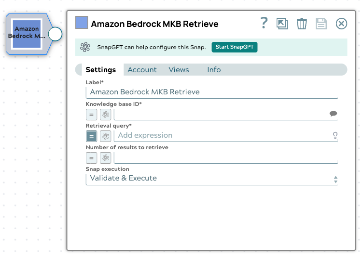This screenshot has height=259, width=363.
Task: Click lightbulb icon in Retrieval query
Action: point(335,135)
